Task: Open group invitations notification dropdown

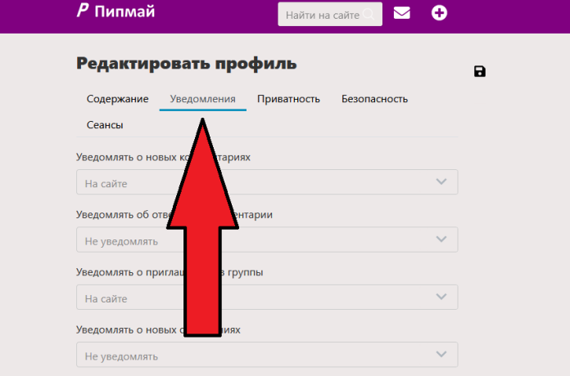Action: pos(267,297)
